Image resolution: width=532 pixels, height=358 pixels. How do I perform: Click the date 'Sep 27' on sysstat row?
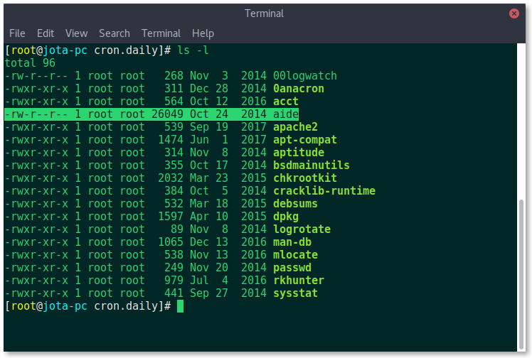(209, 293)
